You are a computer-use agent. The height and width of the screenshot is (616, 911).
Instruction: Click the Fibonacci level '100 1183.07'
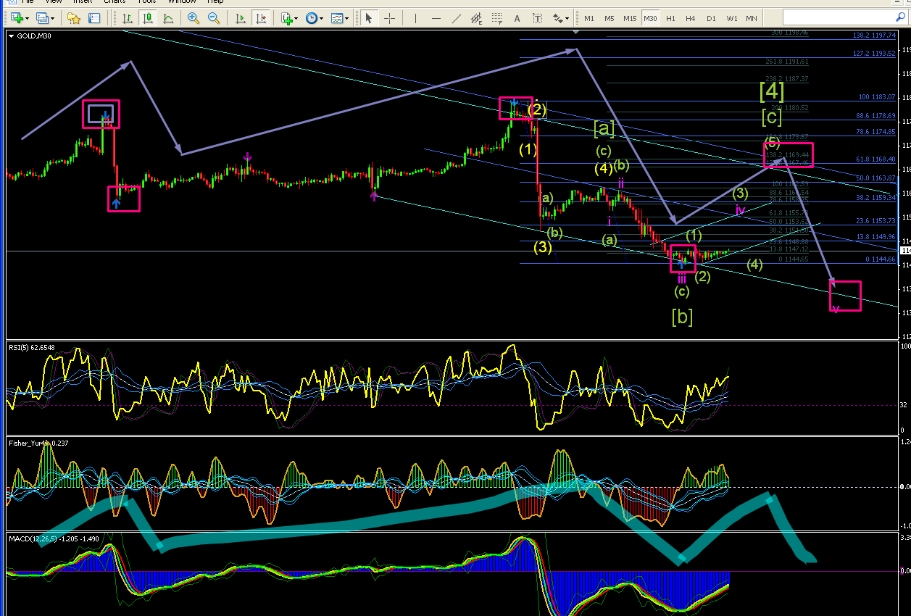pyautogui.click(x=877, y=97)
